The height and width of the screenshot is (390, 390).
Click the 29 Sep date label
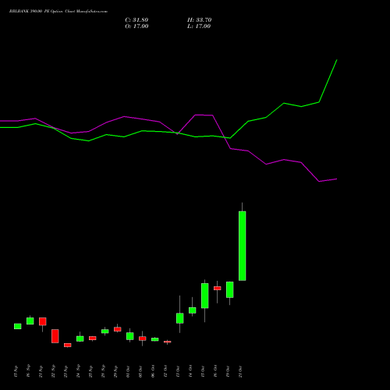[x=115, y=371]
